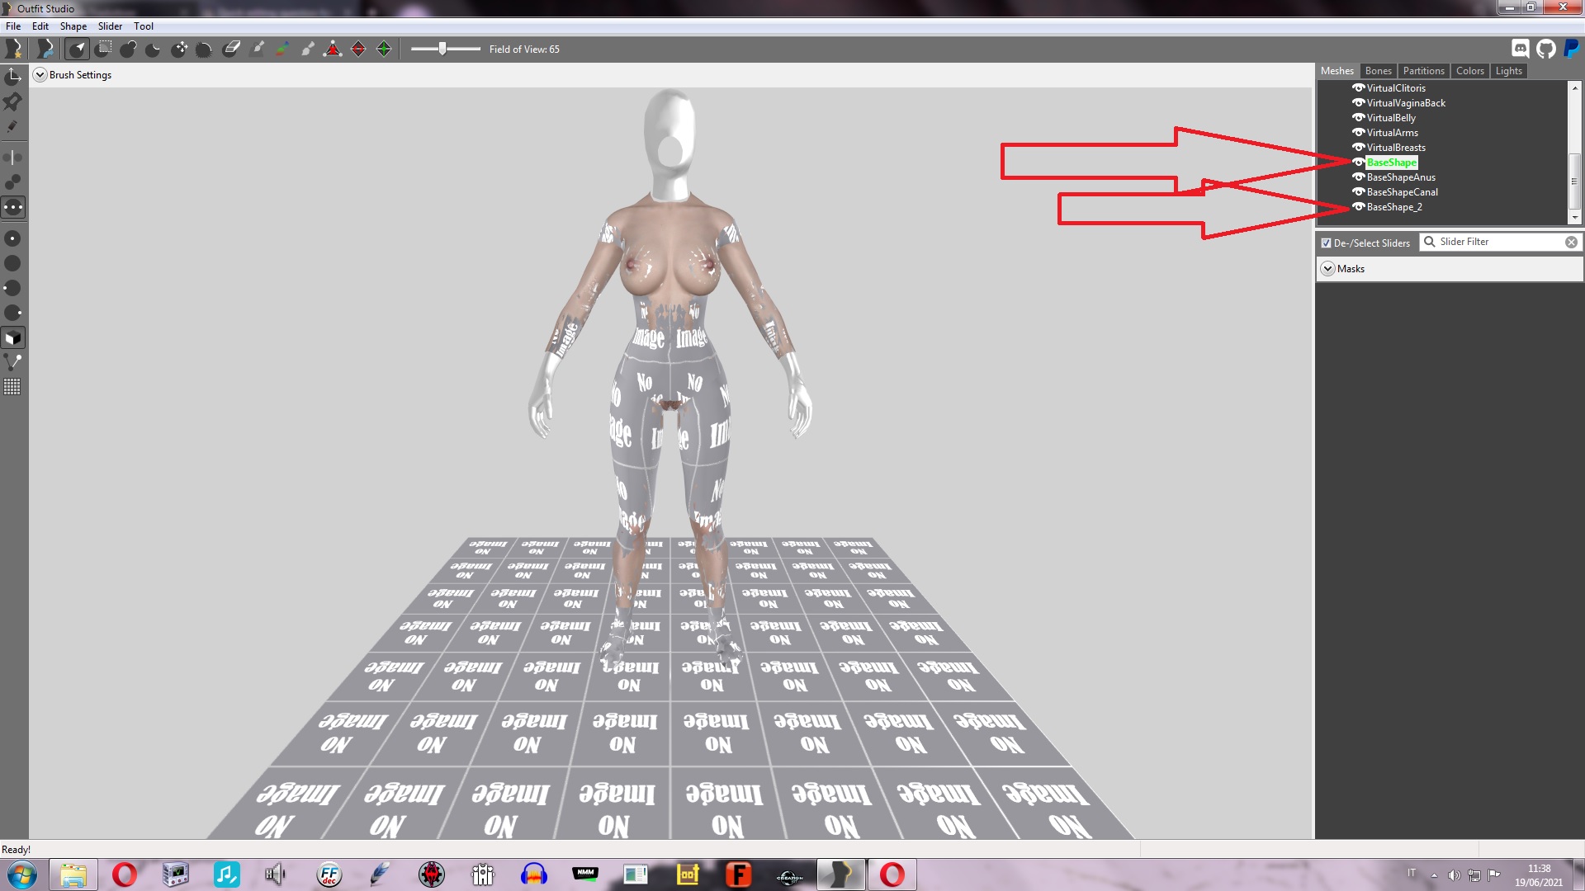Select the spiky-circle Smooth brush
1585x891 pixels.
click(205, 49)
